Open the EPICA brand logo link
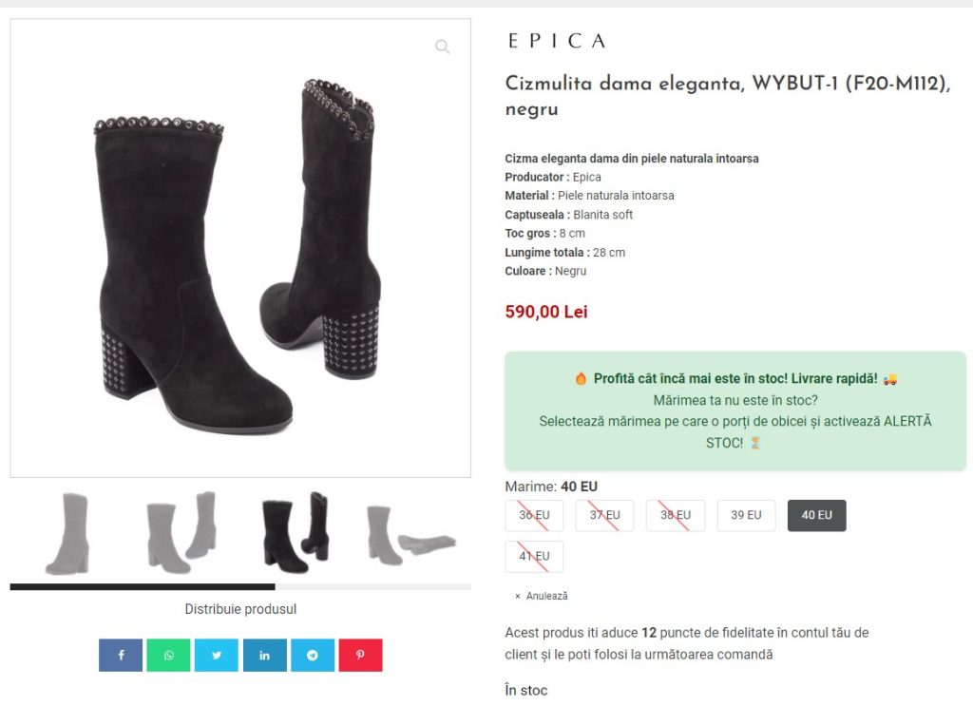Screen dimensions: 973x706 pyautogui.click(x=557, y=41)
